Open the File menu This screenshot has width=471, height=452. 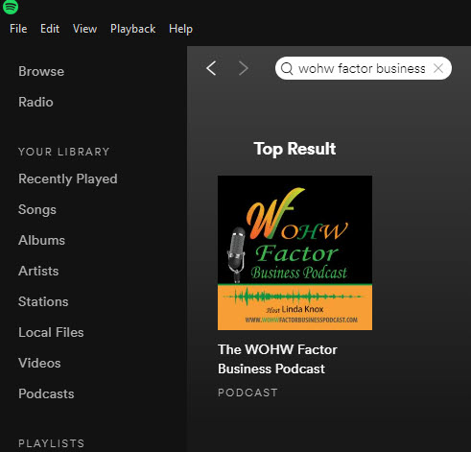18,29
